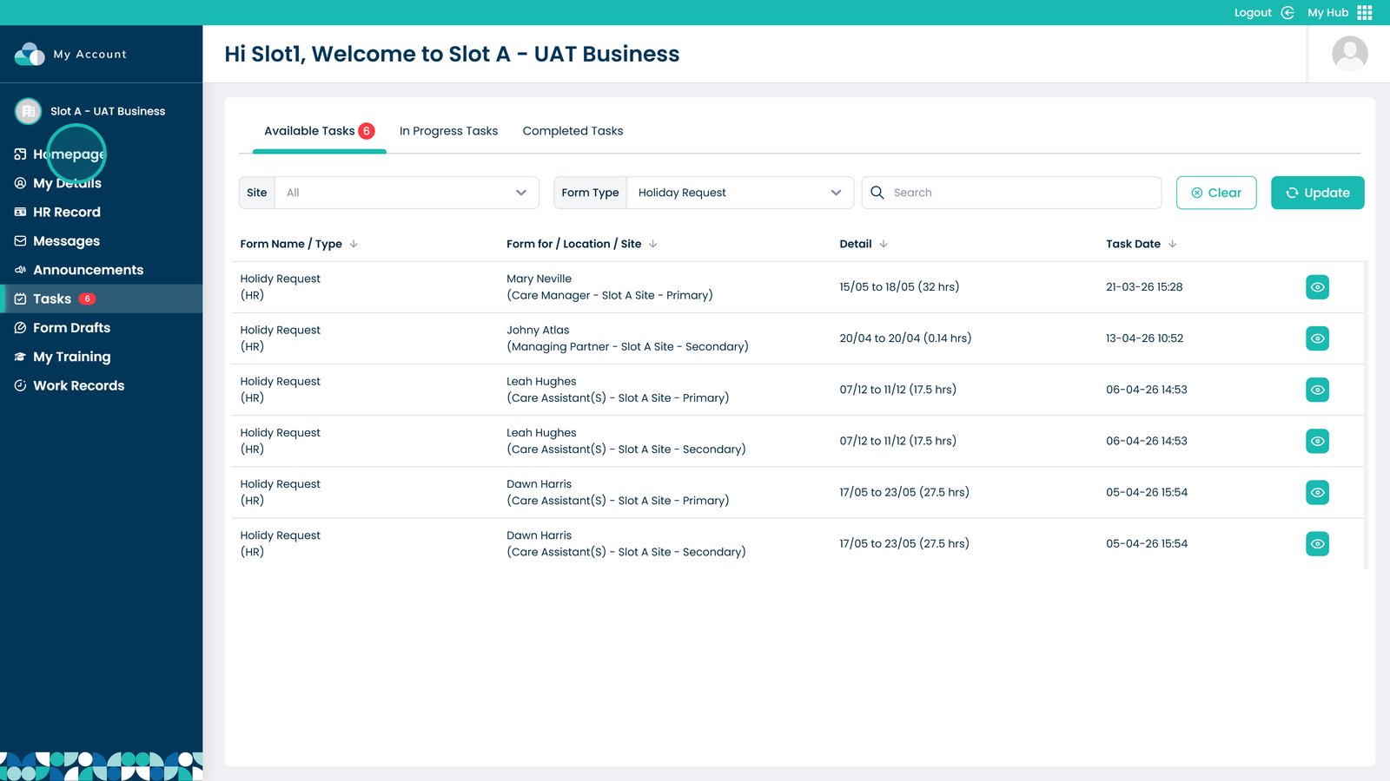Switch to In Progress Tasks tab
Image resolution: width=1390 pixels, height=781 pixels.
448,131
